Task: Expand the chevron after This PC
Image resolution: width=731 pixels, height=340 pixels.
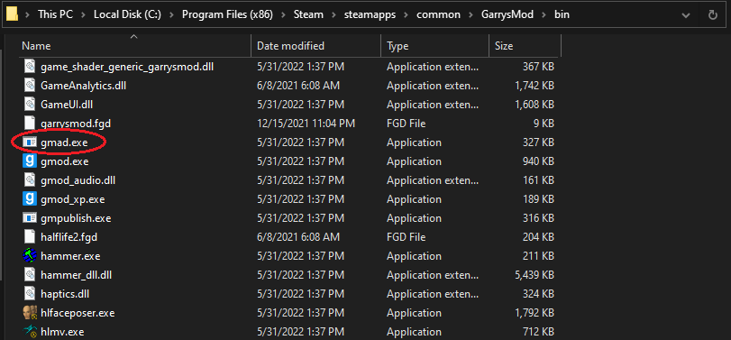Action: 84,15
